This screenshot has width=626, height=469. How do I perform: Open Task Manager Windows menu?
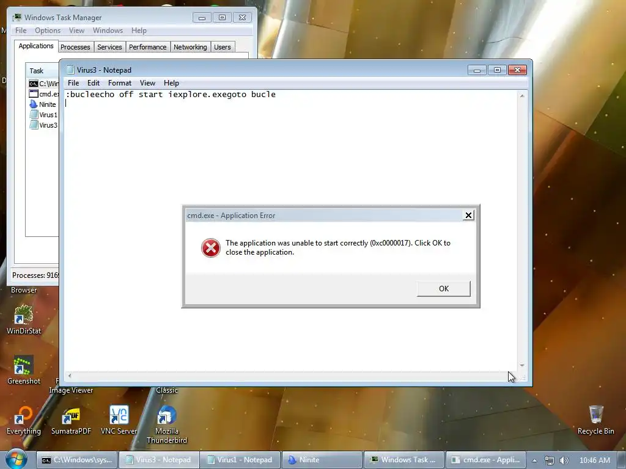click(x=108, y=31)
